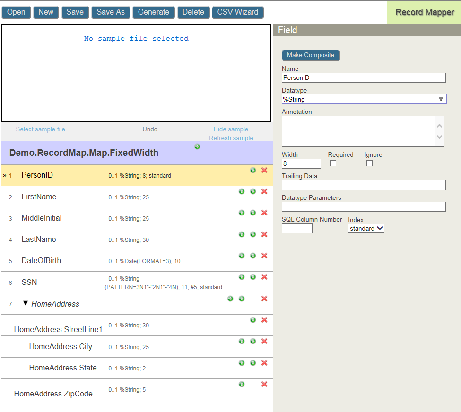Click the green add icon on the PersonID row
The width and height of the screenshot is (461, 412).
click(x=253, y=170)
